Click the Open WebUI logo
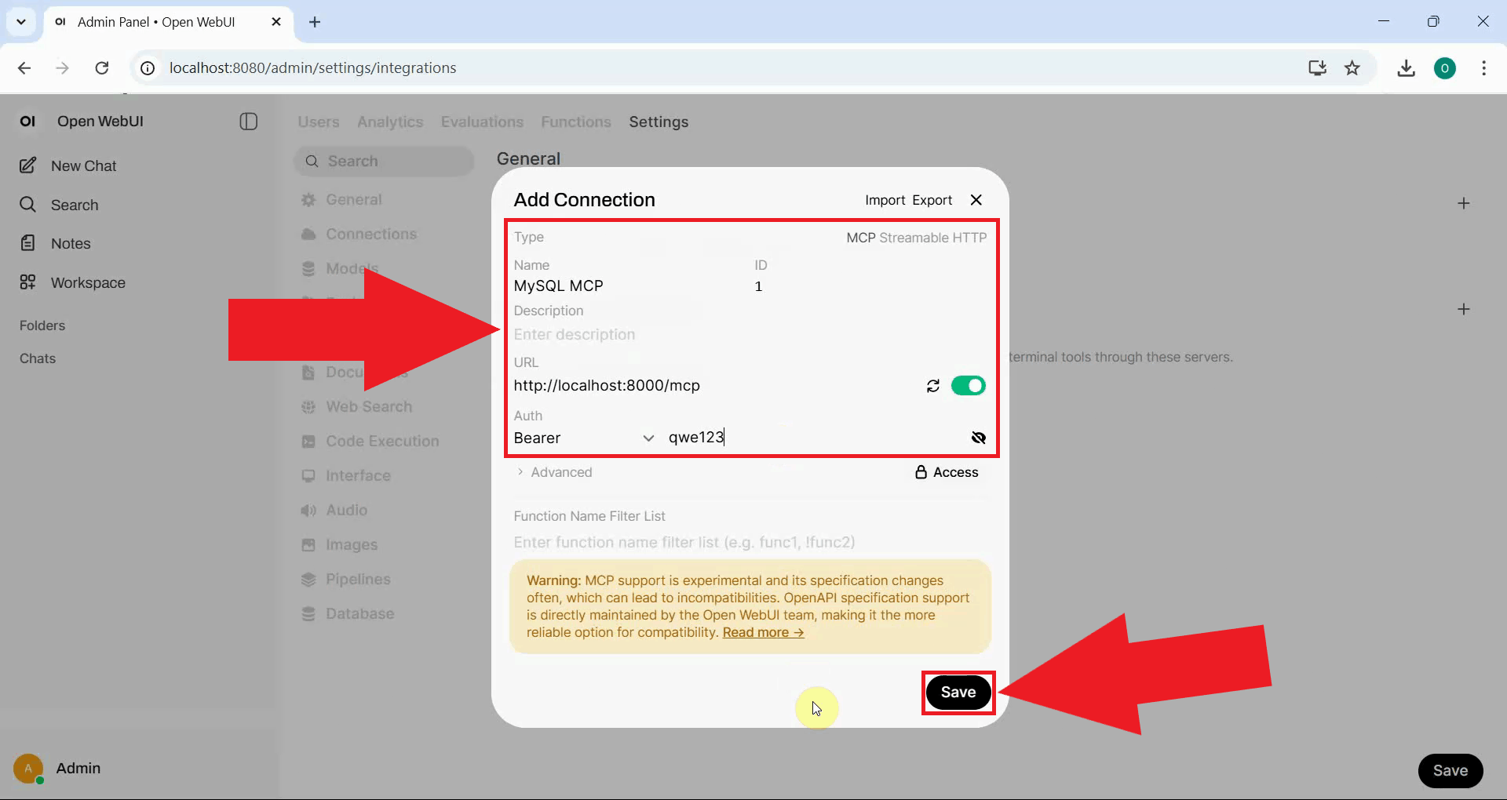The image size is (1507, 800). click(x=27, y=122)
